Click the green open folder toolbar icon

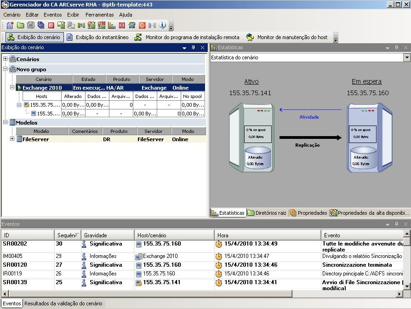(21, 25)
